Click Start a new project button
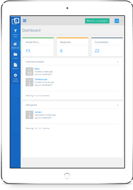The height and width of the screenshot is (190, 133). click(97, 21)
